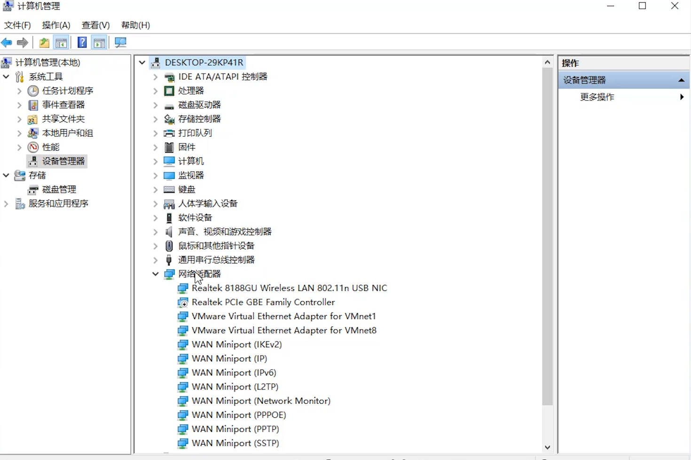Select WAN Miniport (IKEv2)
This screenshot has width=691, height=460.
[237, 344]
